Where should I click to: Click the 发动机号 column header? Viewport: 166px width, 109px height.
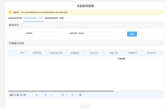click(152, 53)
